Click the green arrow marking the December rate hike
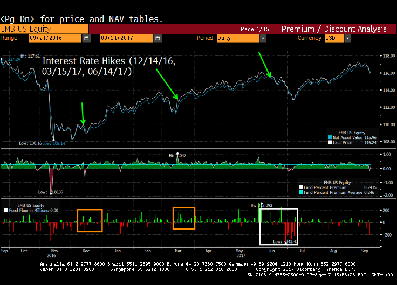The width and height of the screenshot is (397, 285). [x=83, y=114]
